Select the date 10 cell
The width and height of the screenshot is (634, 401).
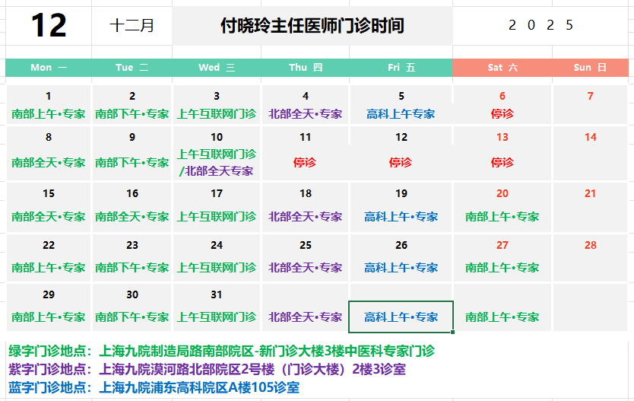click(217, 137)
